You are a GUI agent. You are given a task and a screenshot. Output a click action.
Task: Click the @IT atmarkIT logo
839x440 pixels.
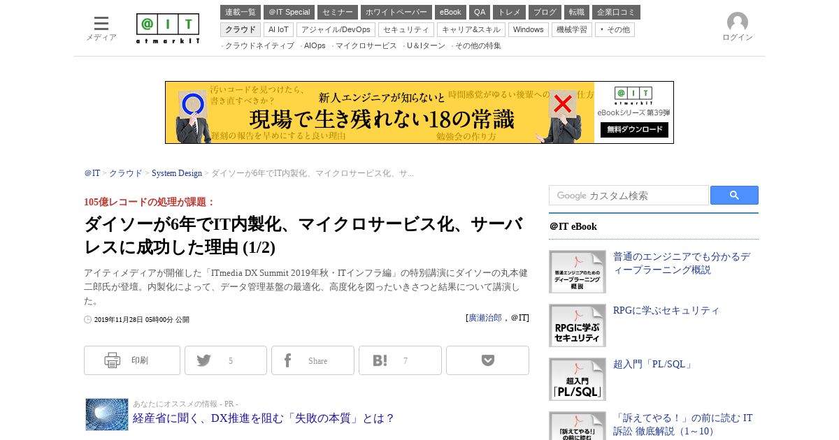click(x=168, y=29)
